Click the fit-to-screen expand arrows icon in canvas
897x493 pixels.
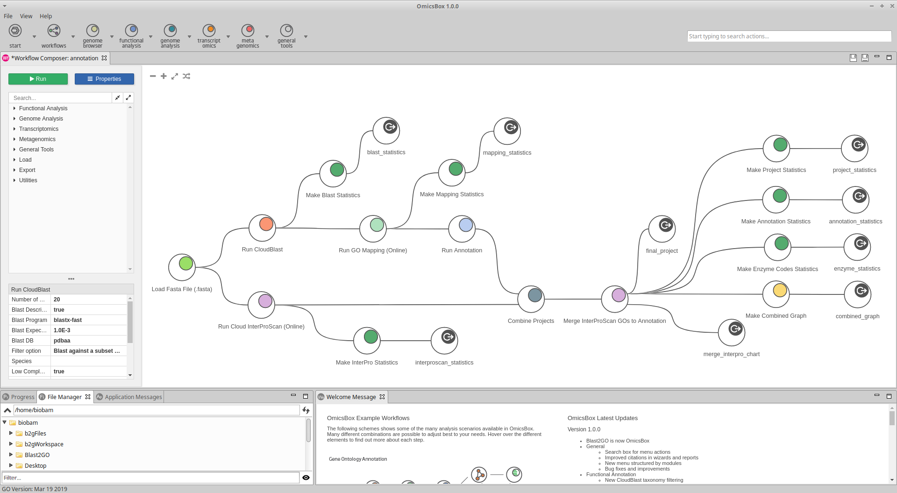(x=175, y=76)
